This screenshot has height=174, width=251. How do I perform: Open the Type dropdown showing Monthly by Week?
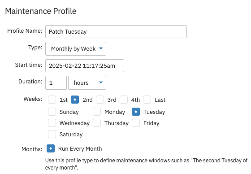(76, 49)
